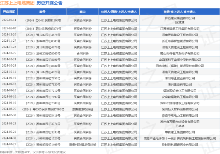Click case number (2024)浙0481民初8389号
This screenshot has width=220, height=154.
pyautogui.click(x=43, y=41)
